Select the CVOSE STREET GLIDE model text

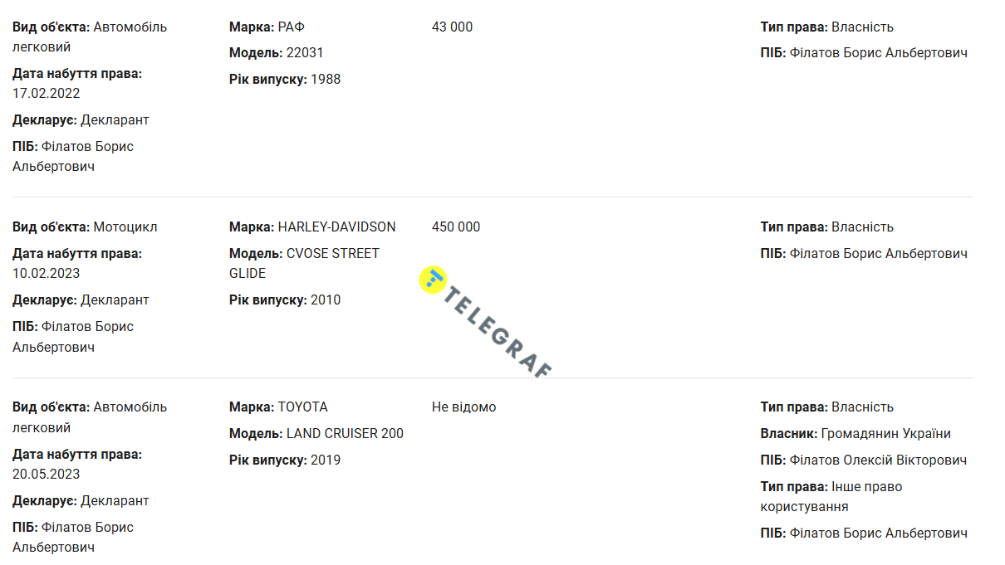coord(332,254)
